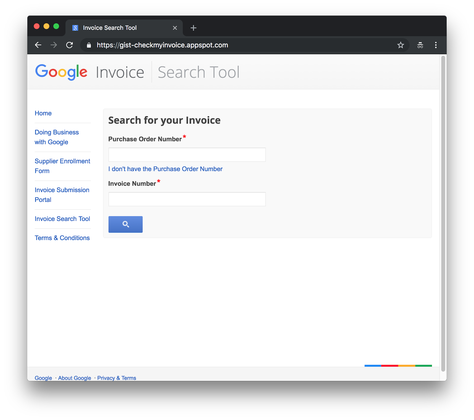
Task: Click the "Invoice Number" label
Action: pyautogui.click(x=132, y=183)
